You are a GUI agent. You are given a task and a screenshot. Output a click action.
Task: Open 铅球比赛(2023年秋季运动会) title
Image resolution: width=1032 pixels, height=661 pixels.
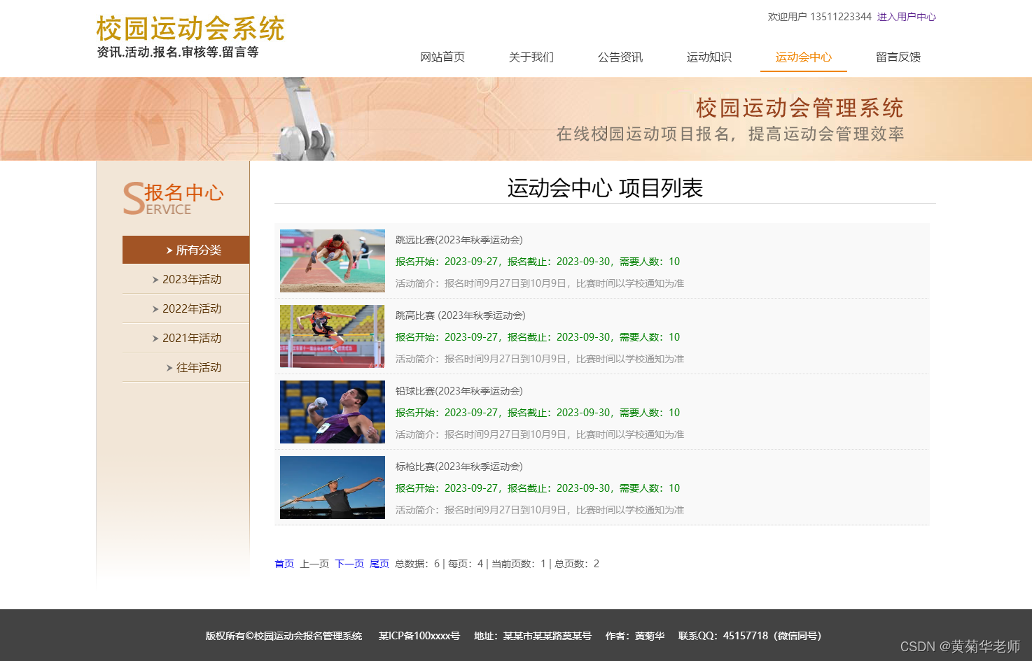[x=459, y=391]
